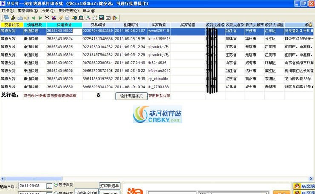Click the 双击设计快递 link text

(x=34, y=96)
